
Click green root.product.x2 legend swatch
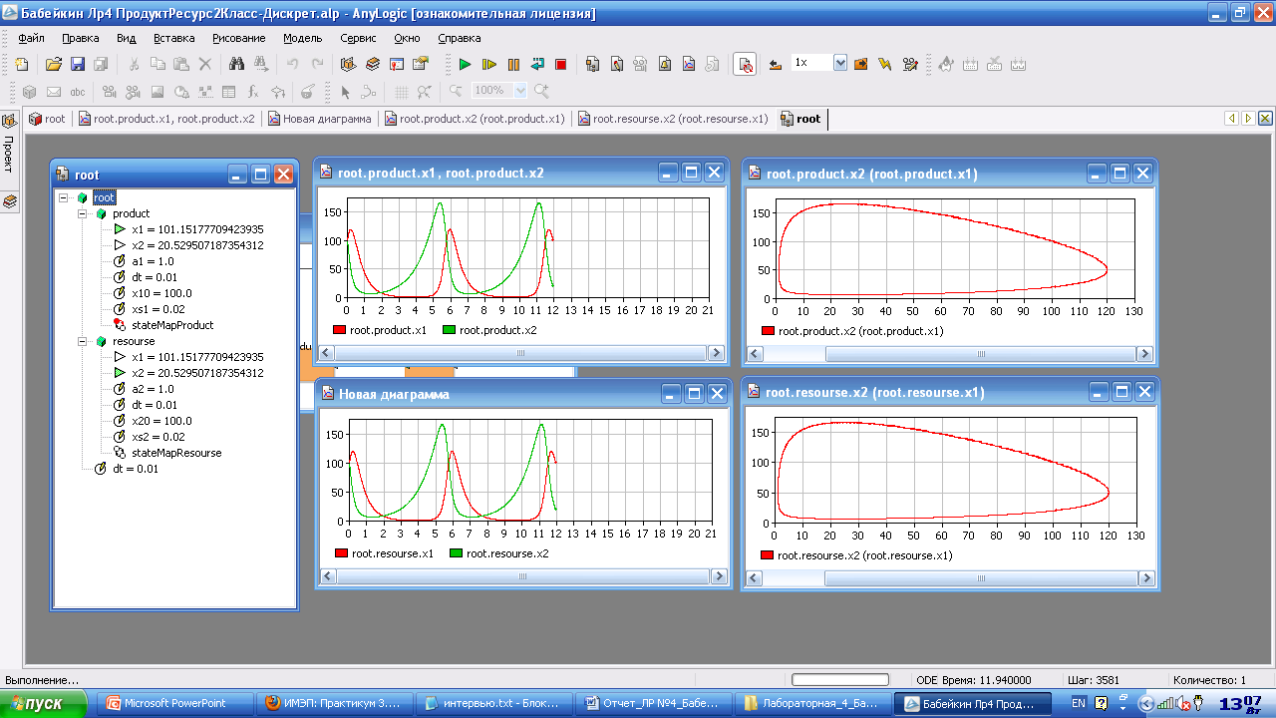click(x=449, y=330)
